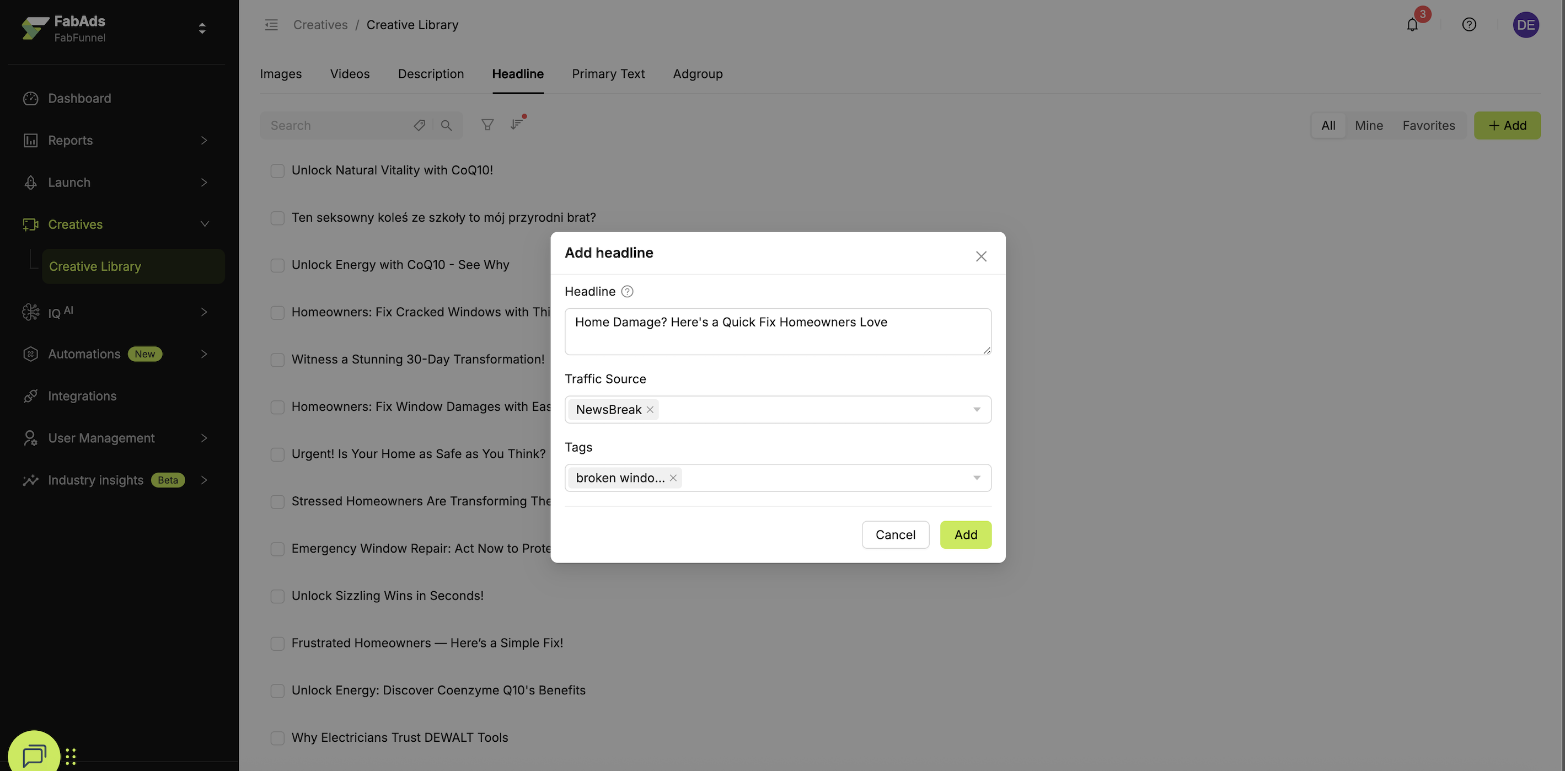The image size is (1565, 771).
Task: Tick the Why Electricians Trust DEWALT checkbox
Action: click(x=277, y=737)
